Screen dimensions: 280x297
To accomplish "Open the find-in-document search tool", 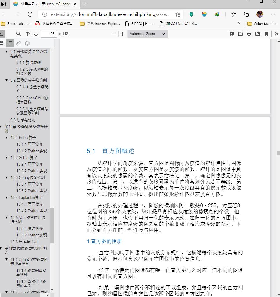I will point(18,34).
